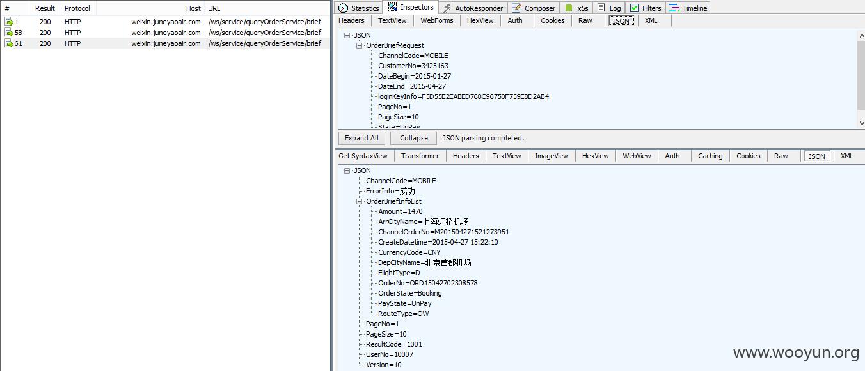Open the WebView response tab
The width and height of the screenshot is (865, 371).
click(x=637, y=156)
